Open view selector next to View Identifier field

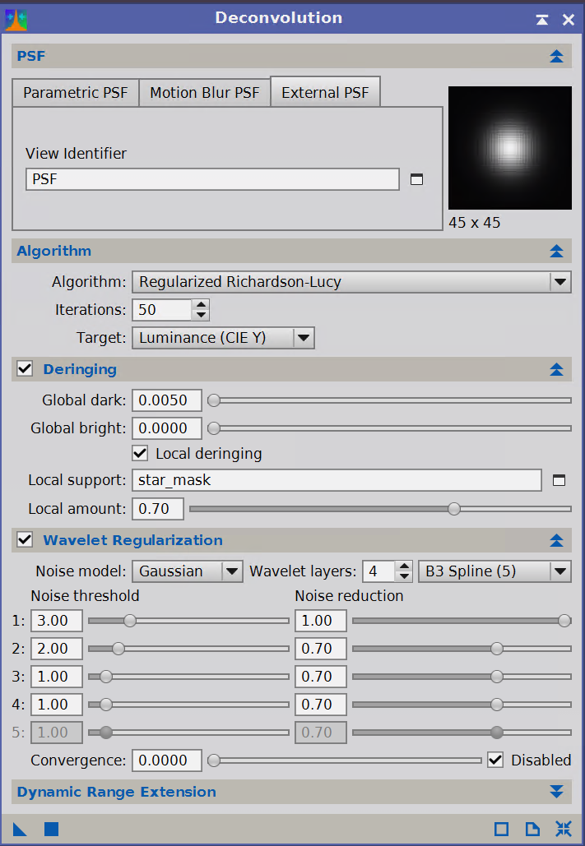[416, 179]
